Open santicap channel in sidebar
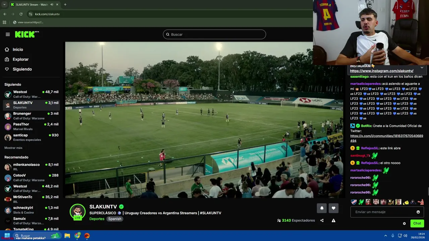Screen dimensions: 429x241 tap(32, 137)
